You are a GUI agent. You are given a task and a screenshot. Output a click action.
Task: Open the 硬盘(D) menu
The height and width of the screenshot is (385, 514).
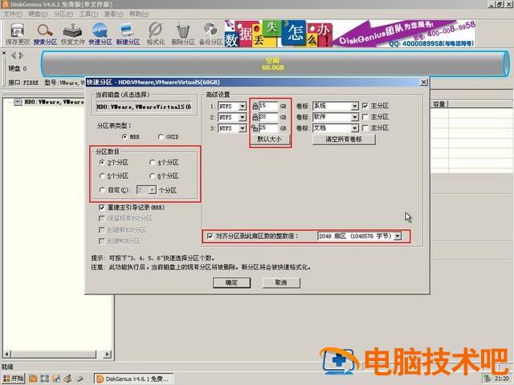point(37,14)
